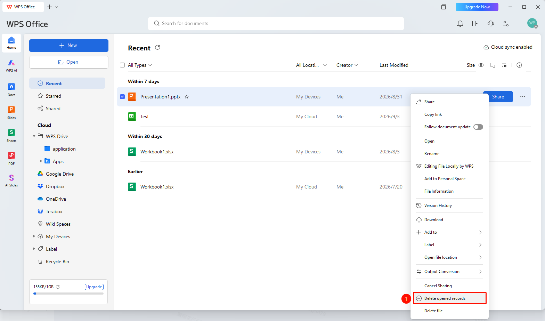Refresh the cloud storage usage
The image size is (545, 321).
pos(58,287)
